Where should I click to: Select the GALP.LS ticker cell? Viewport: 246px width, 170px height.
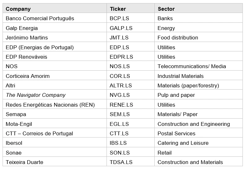(131, 27)
